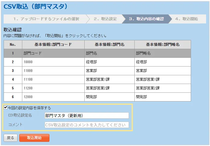Click step 3 取込内容の確認 tab

click(146, 19)
